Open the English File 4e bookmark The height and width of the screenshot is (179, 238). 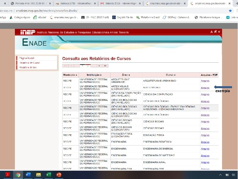123,17
